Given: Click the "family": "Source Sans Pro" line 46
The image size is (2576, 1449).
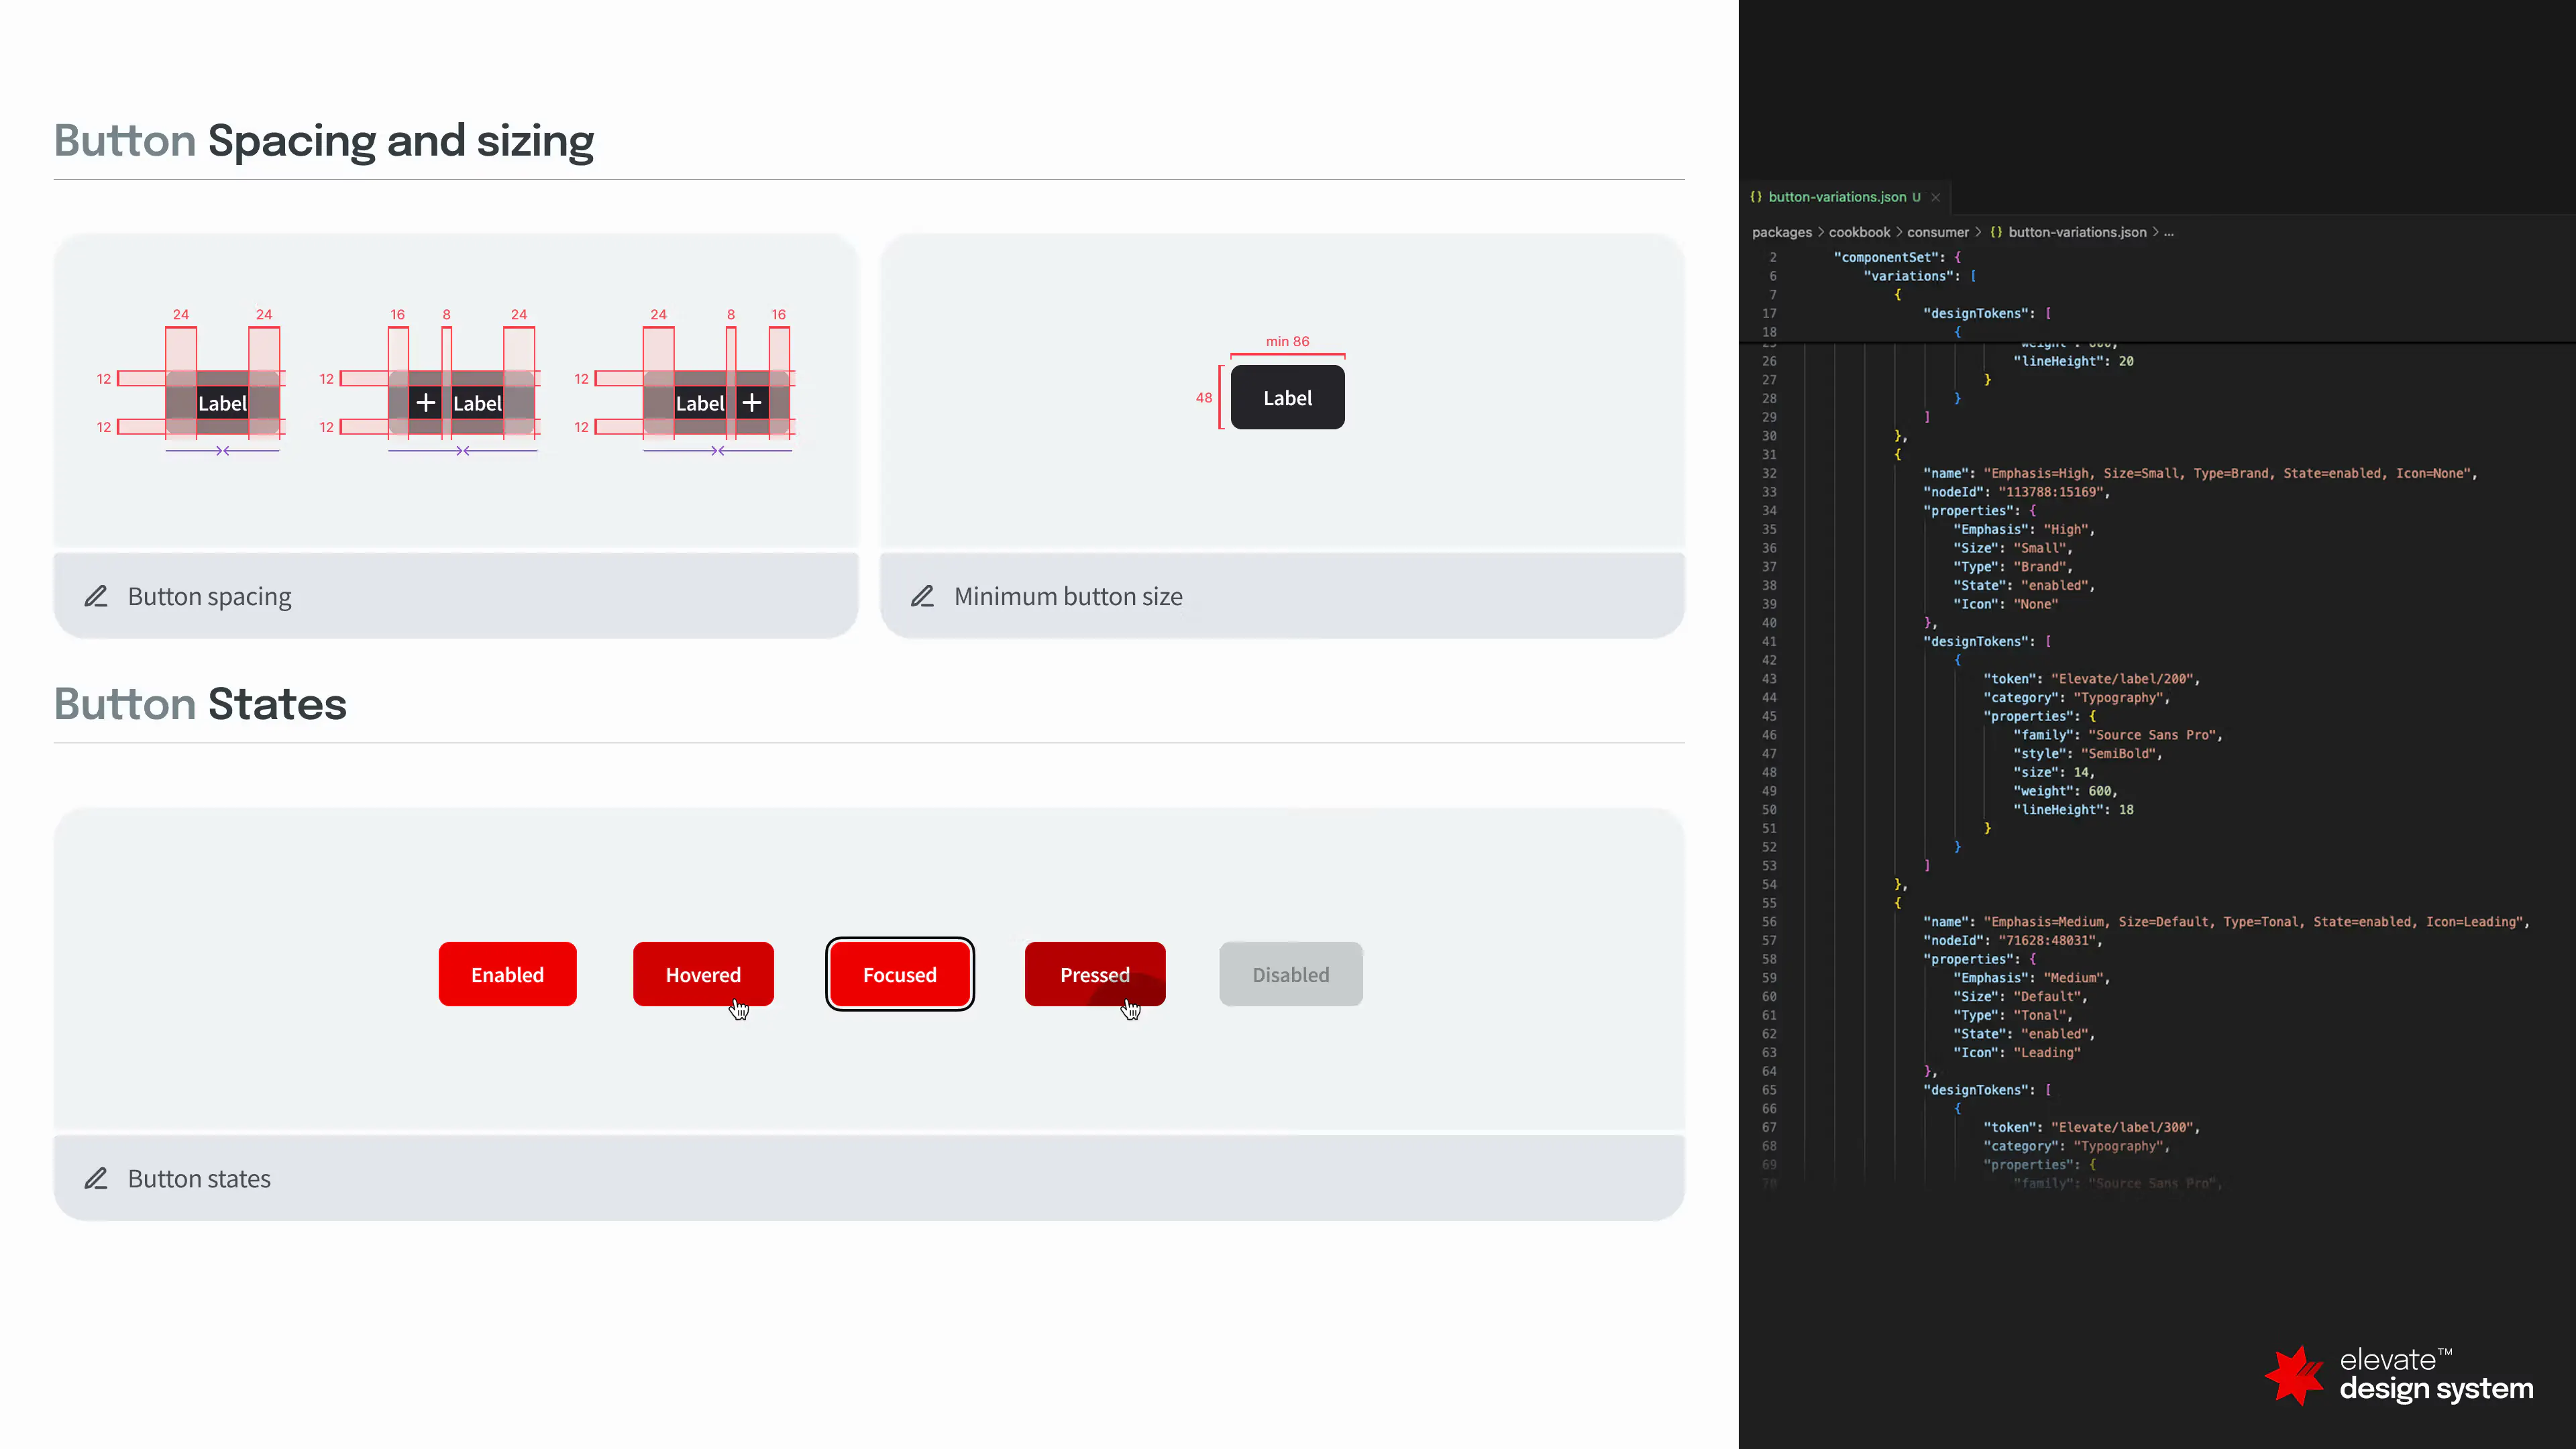Looking at the screenshot, I should (2117, 735).
